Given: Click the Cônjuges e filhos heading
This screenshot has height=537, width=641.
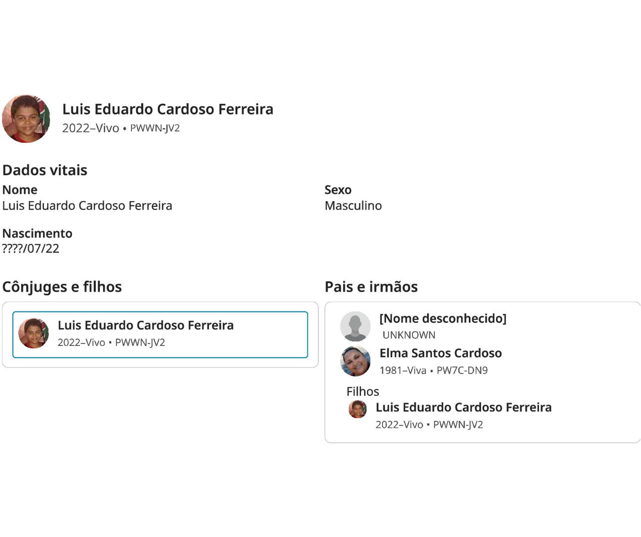Looking at the screenshot, I should pyautogui.click(x=62, y=287).
